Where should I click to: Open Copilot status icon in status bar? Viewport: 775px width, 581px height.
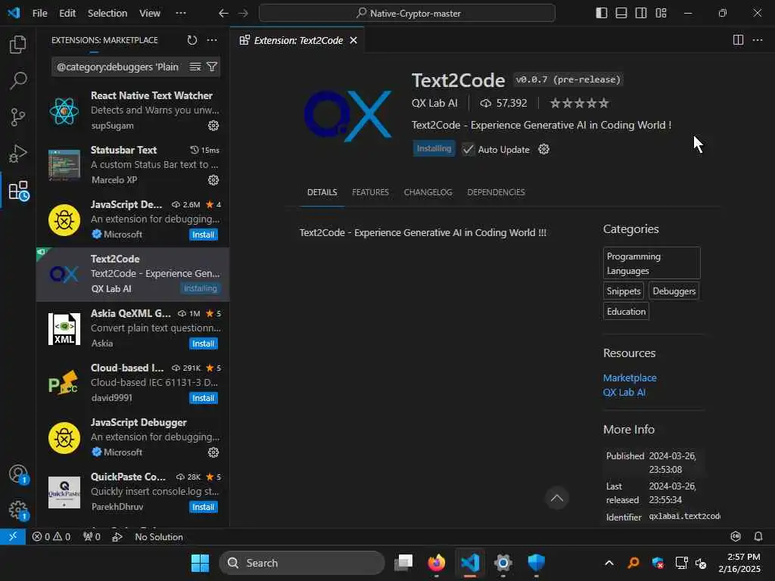[x=736, y=536]
